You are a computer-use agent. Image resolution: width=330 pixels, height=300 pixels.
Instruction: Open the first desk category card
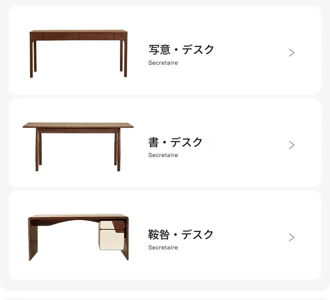coord(165,50)
